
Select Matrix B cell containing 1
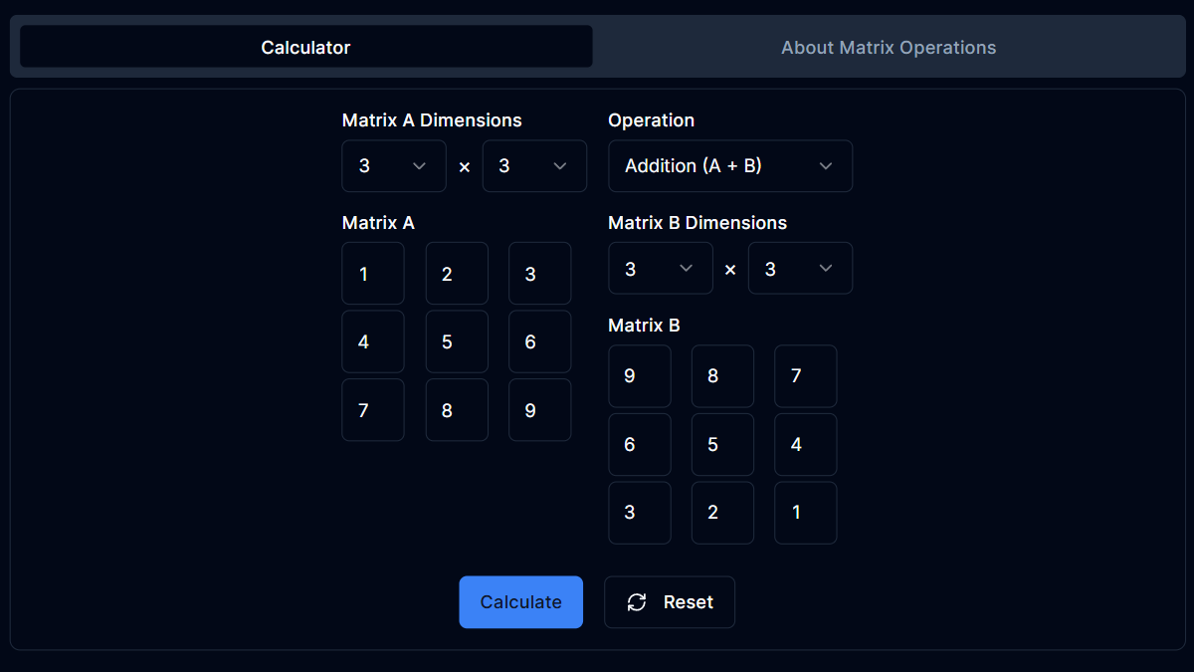(805, 512)
